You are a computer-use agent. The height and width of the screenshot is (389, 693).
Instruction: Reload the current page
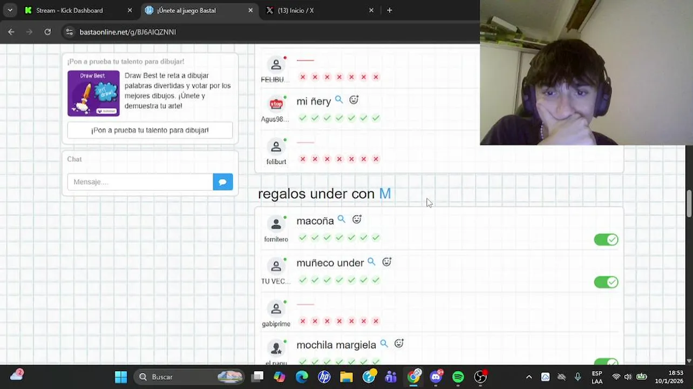[47, 32]
